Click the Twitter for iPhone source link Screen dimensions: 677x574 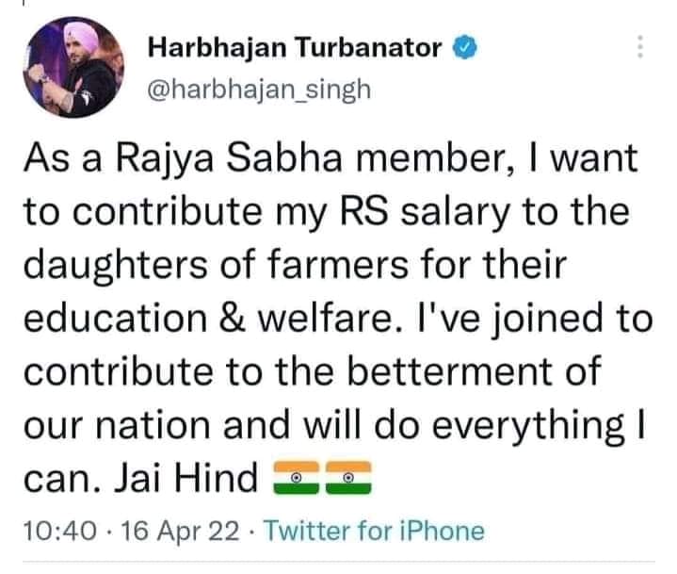375,532
